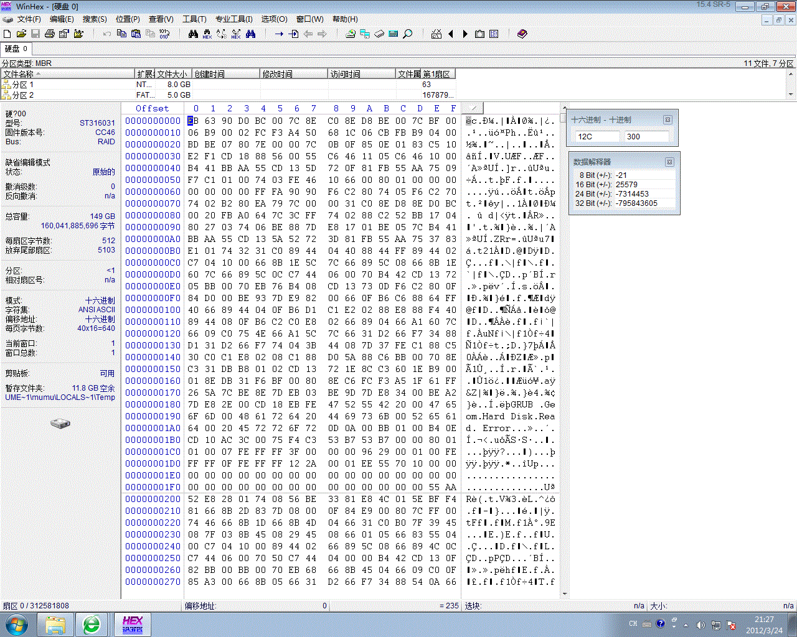Image resolution: width=797 pixels, height=637 pixels.
Task: Click the Print toolbar icon
Action: point(50,34)
